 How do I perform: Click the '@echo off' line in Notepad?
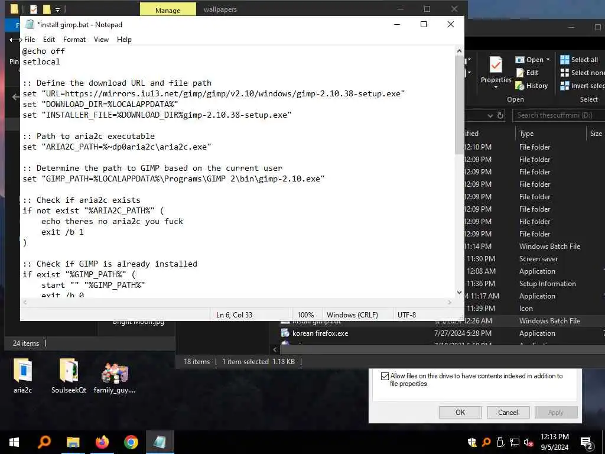click(x=44, y=51)
